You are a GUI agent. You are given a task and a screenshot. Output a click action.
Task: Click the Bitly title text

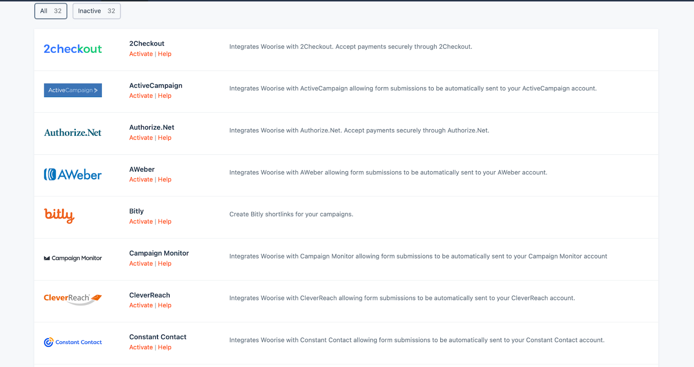tap(136, 211)
